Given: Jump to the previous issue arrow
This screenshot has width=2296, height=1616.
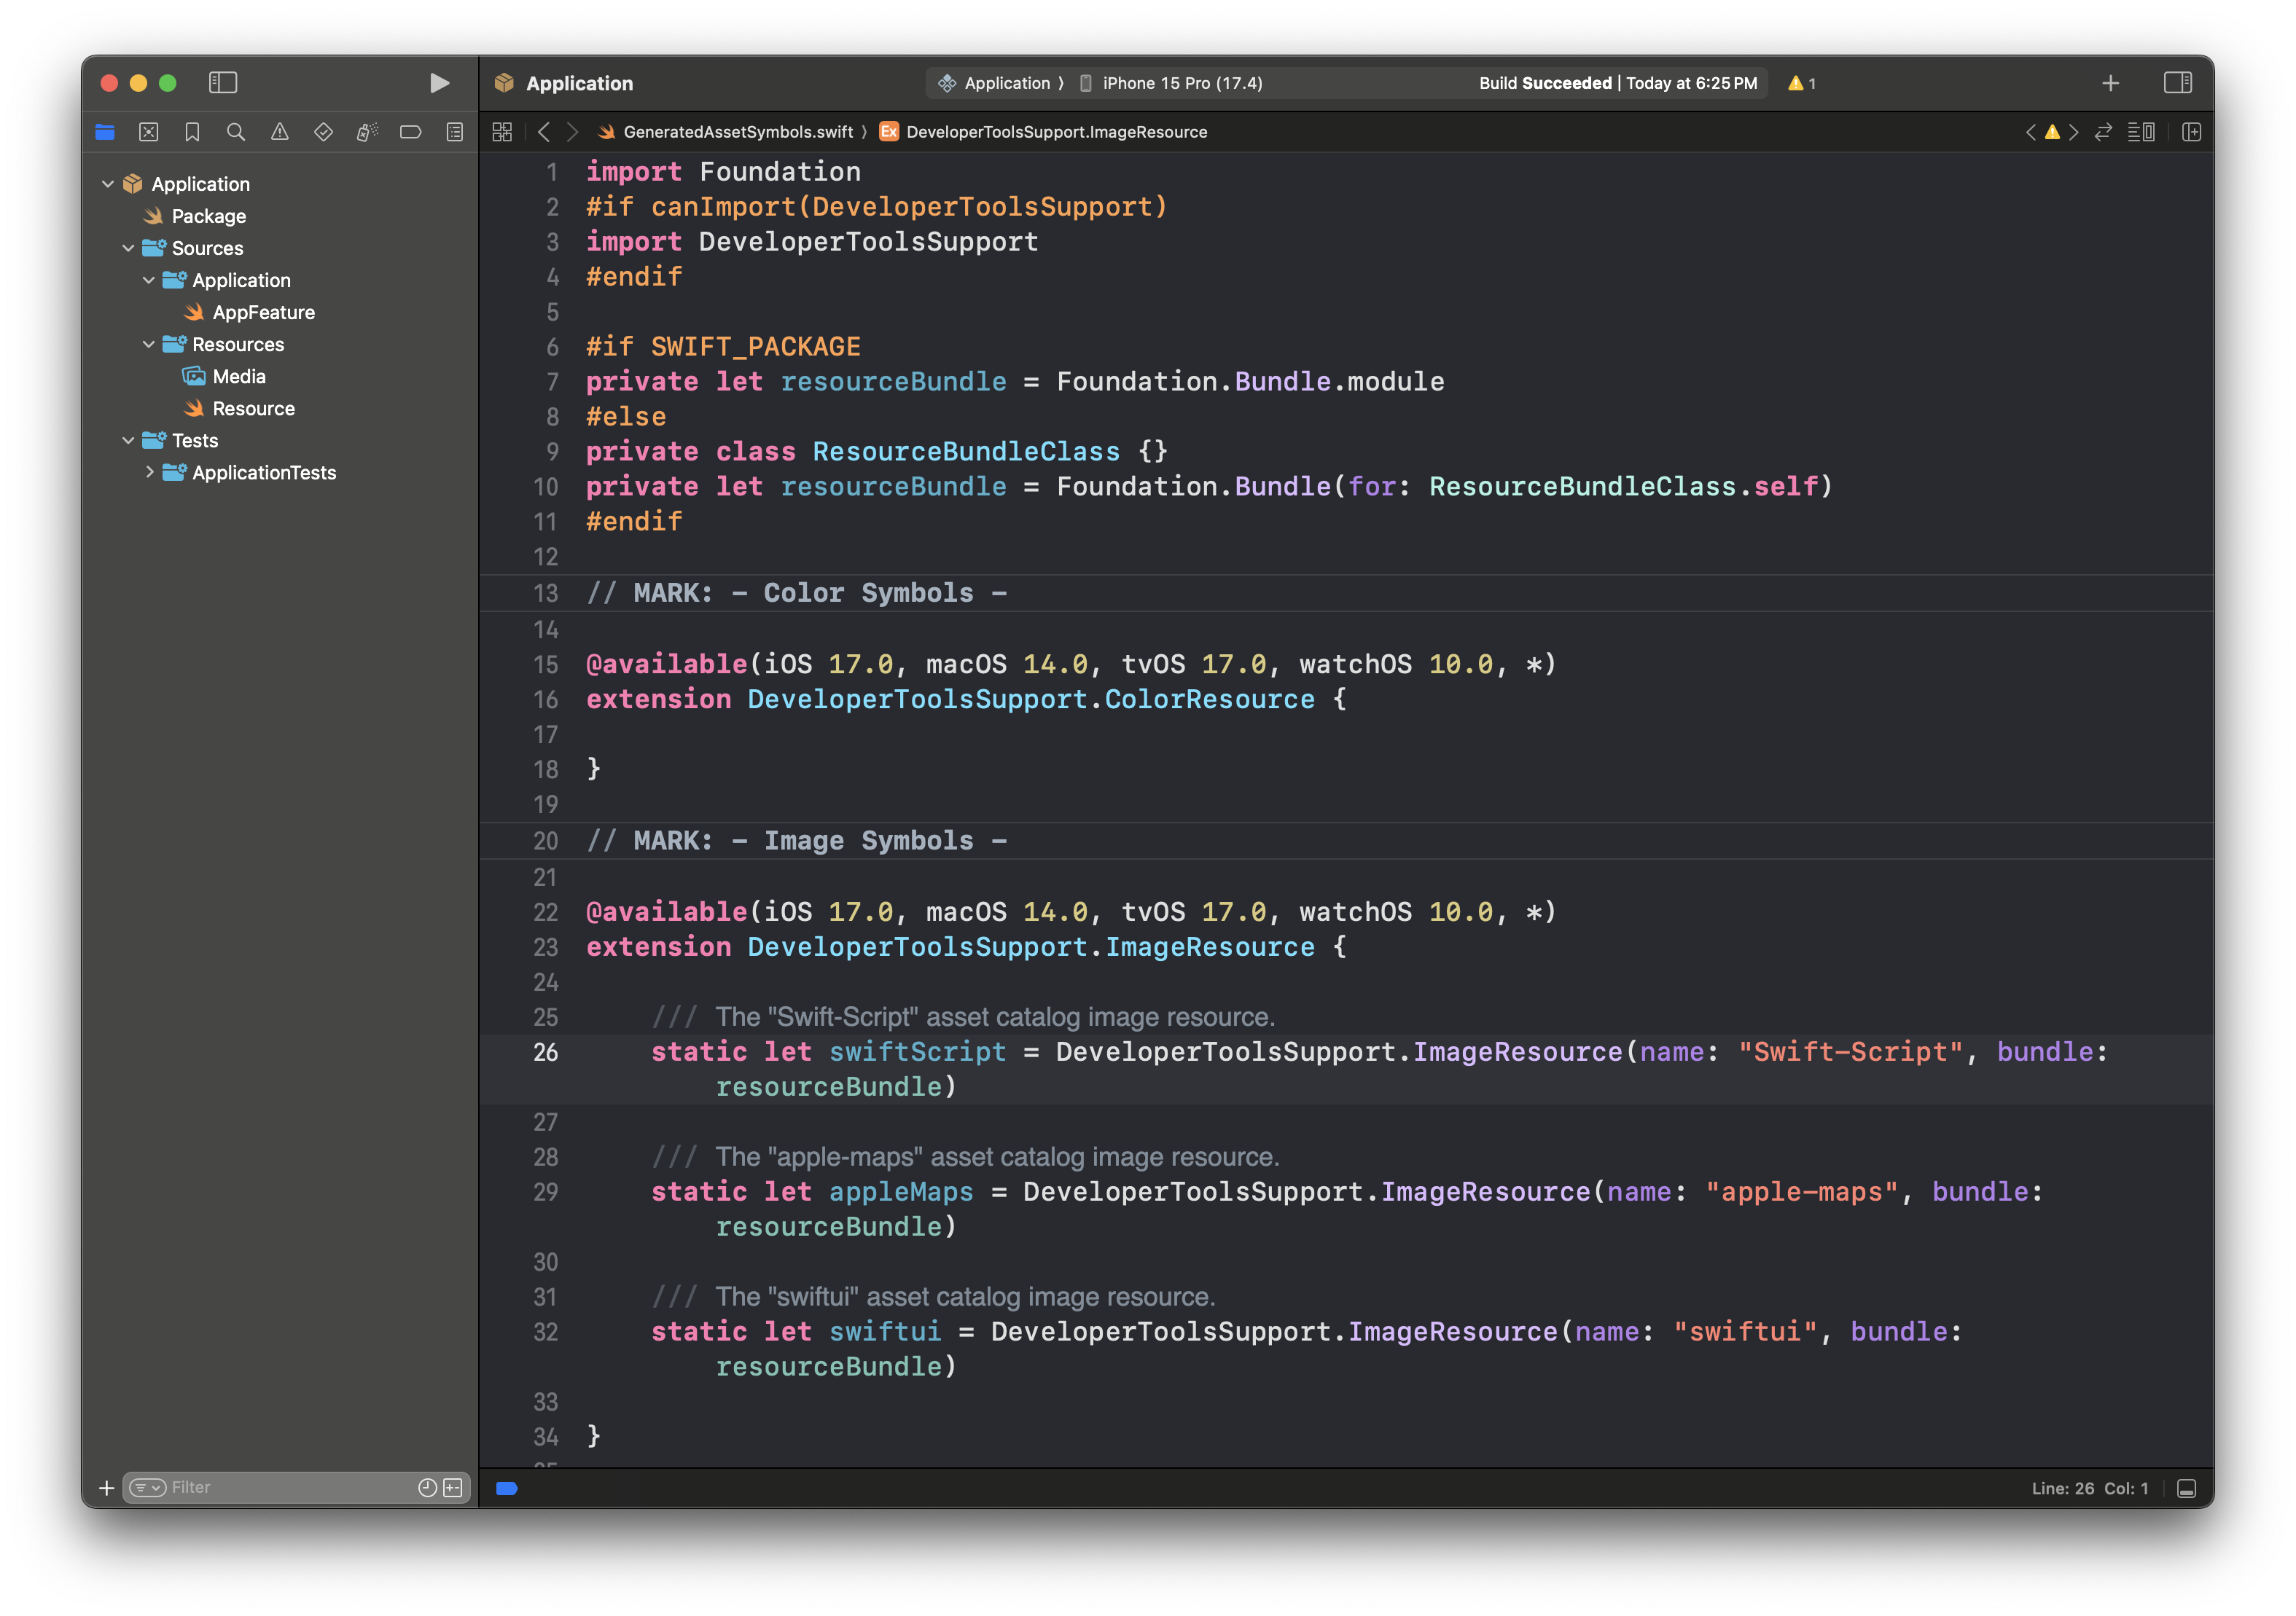Looking at the screenshot, I should point(2030,132).
